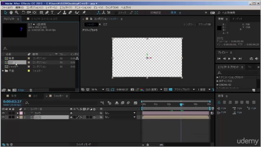Toggle audio mute in Preview panel
Image resolution: width=261 pixels, height=147 pixels.
coord(257,59)
